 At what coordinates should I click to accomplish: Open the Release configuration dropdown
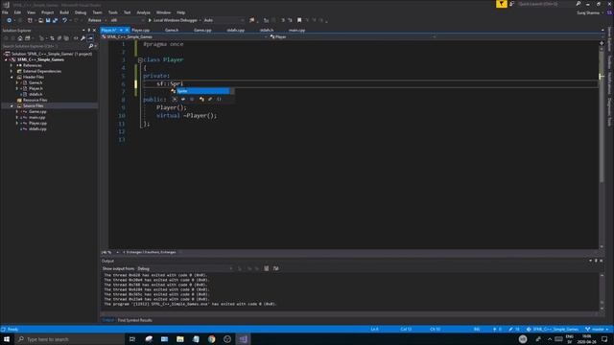(97, 20)
